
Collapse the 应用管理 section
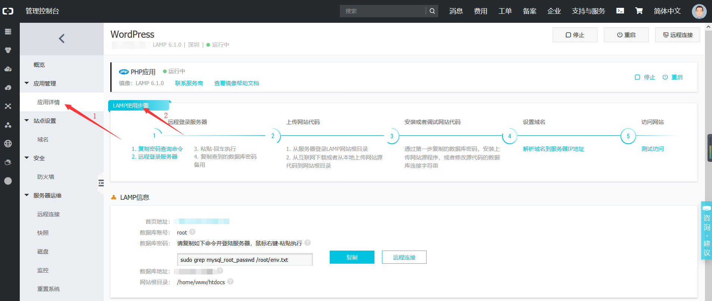tap(27, 83)
